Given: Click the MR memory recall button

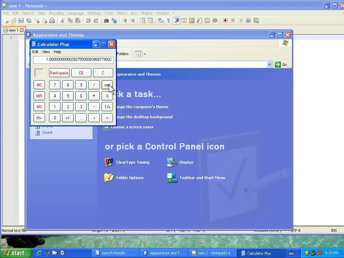Looking at the screenshot, I should point(39,96).
